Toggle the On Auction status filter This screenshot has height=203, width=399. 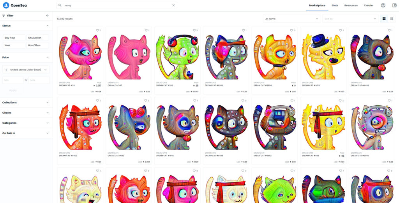[38, 38]
